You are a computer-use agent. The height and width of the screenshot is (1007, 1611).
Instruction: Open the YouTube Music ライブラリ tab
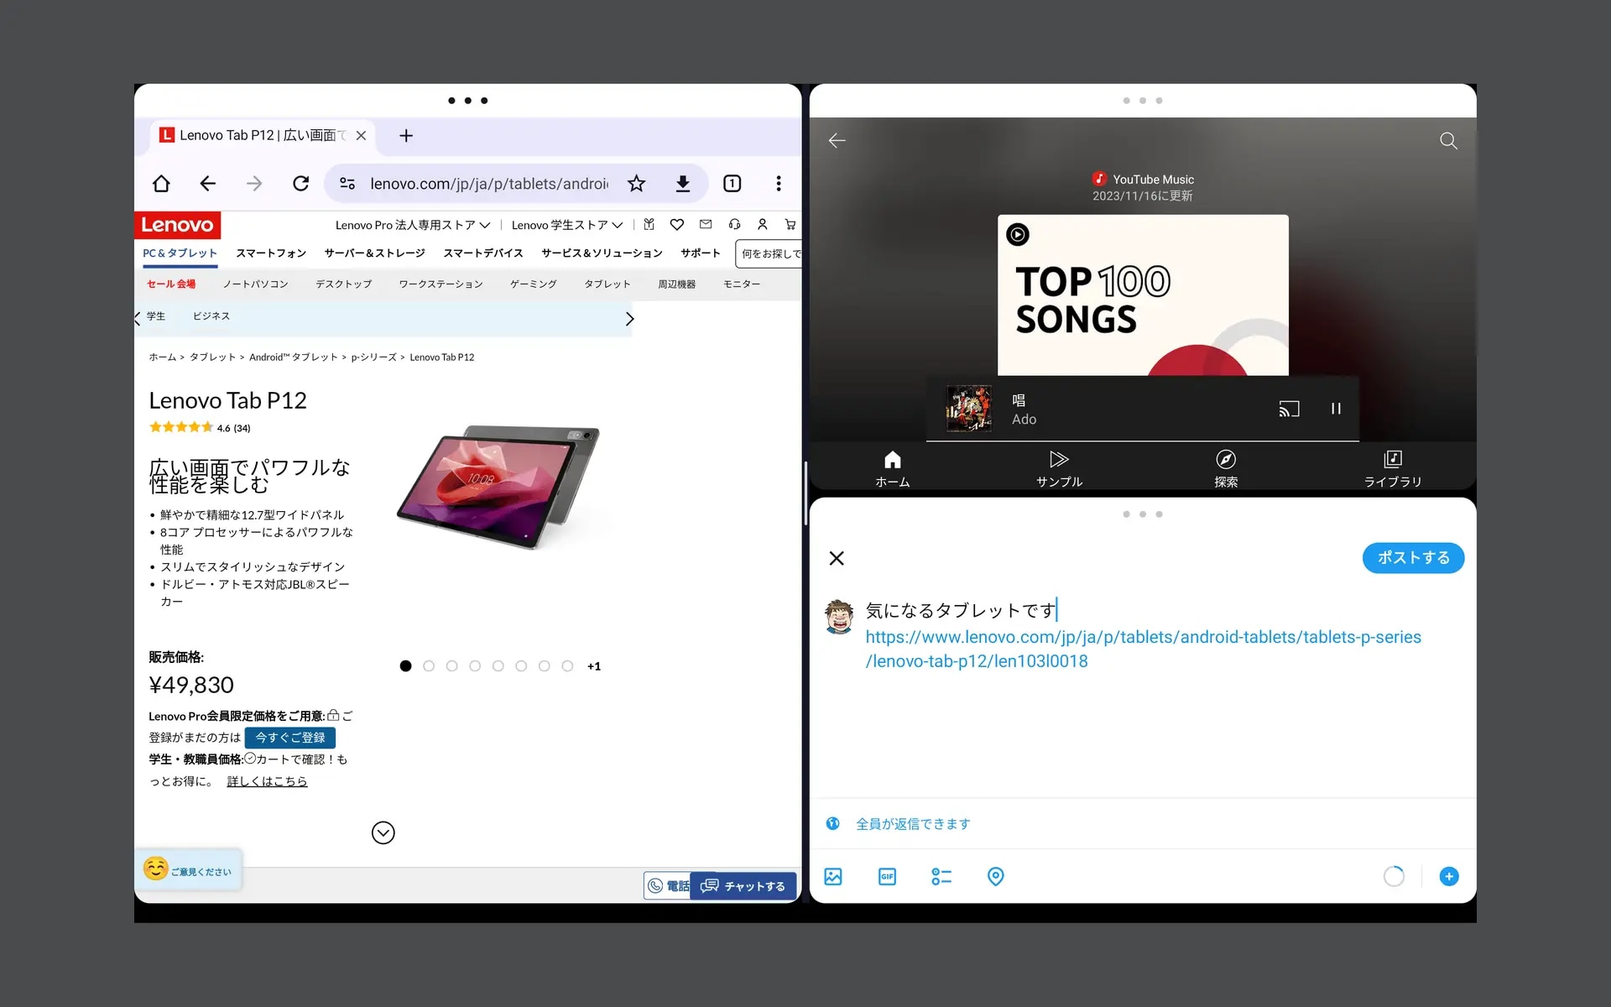[x=1392, y=467]
